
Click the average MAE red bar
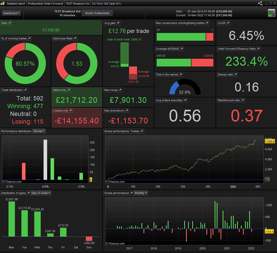tap(202, 63)
